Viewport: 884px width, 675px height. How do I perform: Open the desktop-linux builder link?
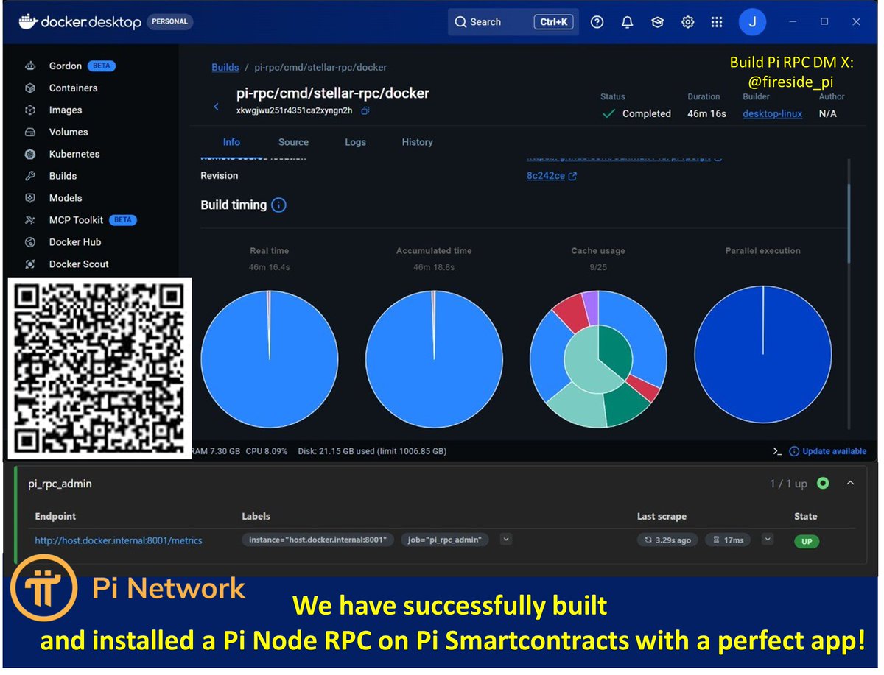click(x=772, y=113)
